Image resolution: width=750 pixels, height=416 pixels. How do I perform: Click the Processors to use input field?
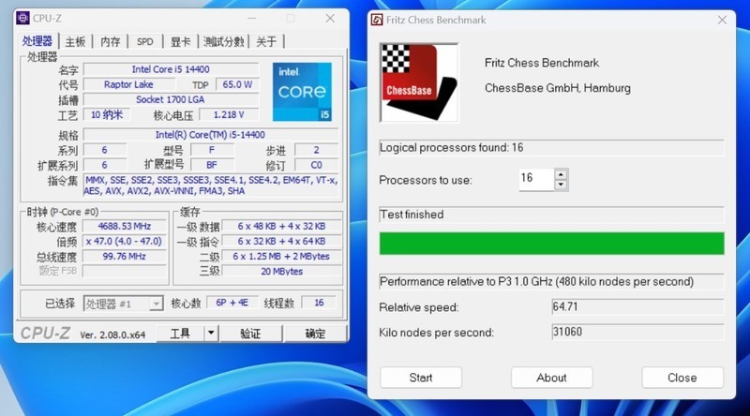coord(536,179)
